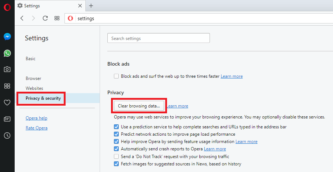The height and width of the screenshot is (172, 333).
Task: Click Clear browsing data button
Action: point(139,106)
